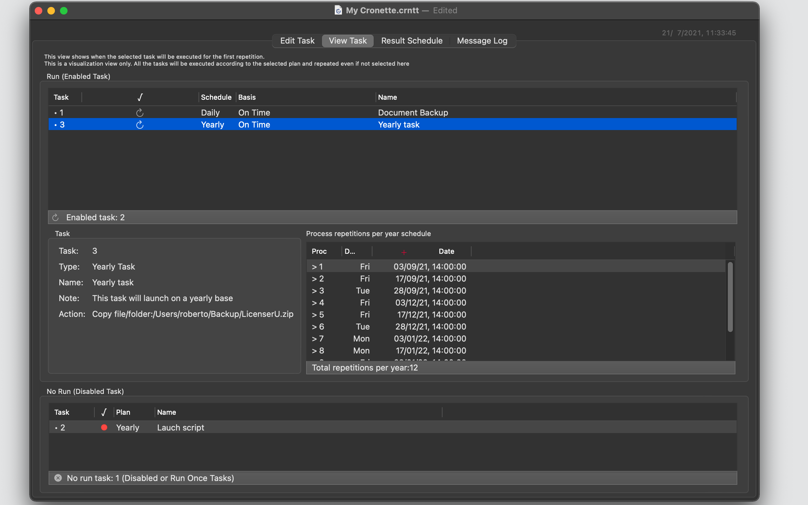Click the No run task: 1 status text
This screenshot has height=505, width=808.
(150, 478)
